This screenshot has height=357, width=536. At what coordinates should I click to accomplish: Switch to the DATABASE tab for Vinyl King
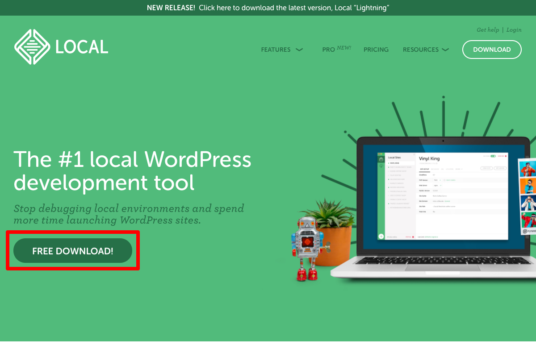click(435, 169)
